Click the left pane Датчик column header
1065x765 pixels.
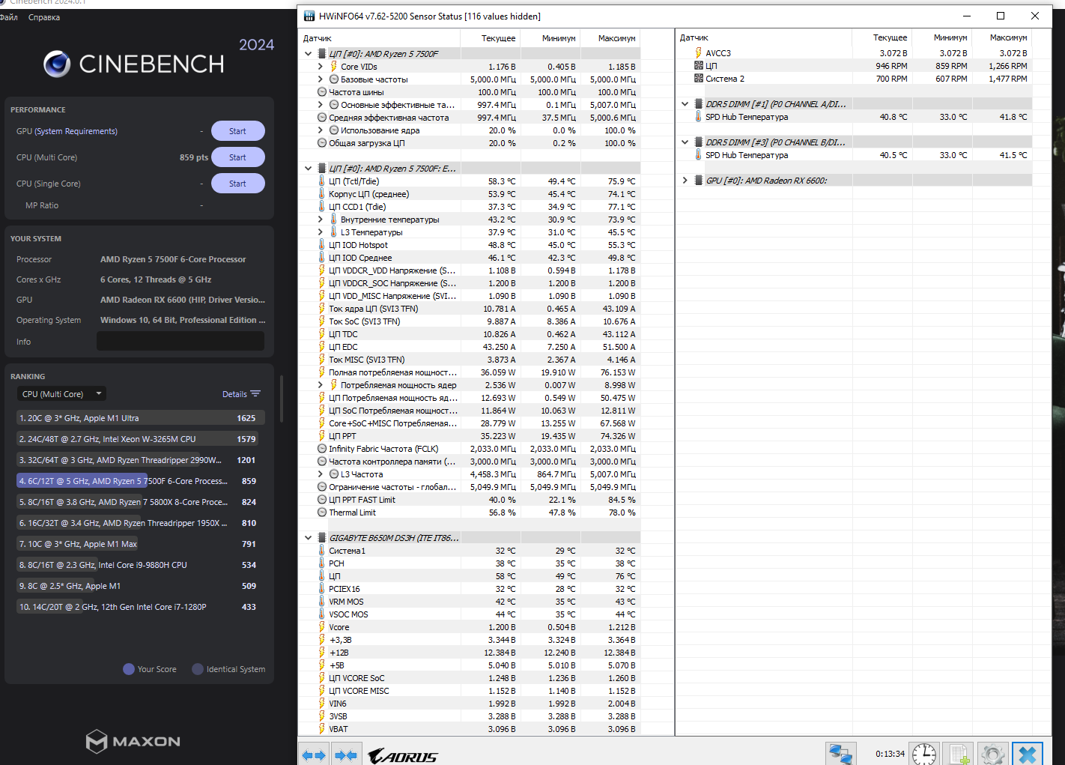coord(380,38)
